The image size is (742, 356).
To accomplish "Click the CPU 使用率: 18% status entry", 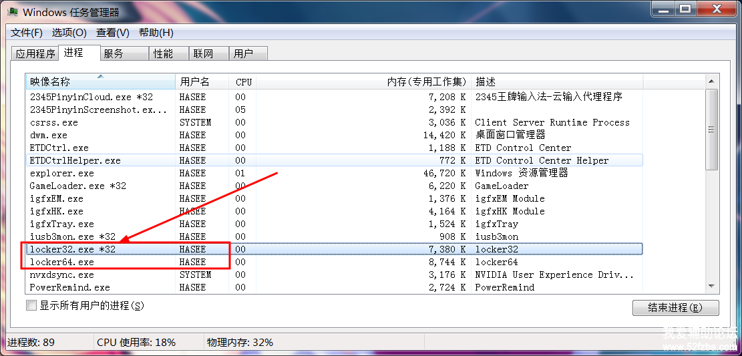I will point(136,342).
